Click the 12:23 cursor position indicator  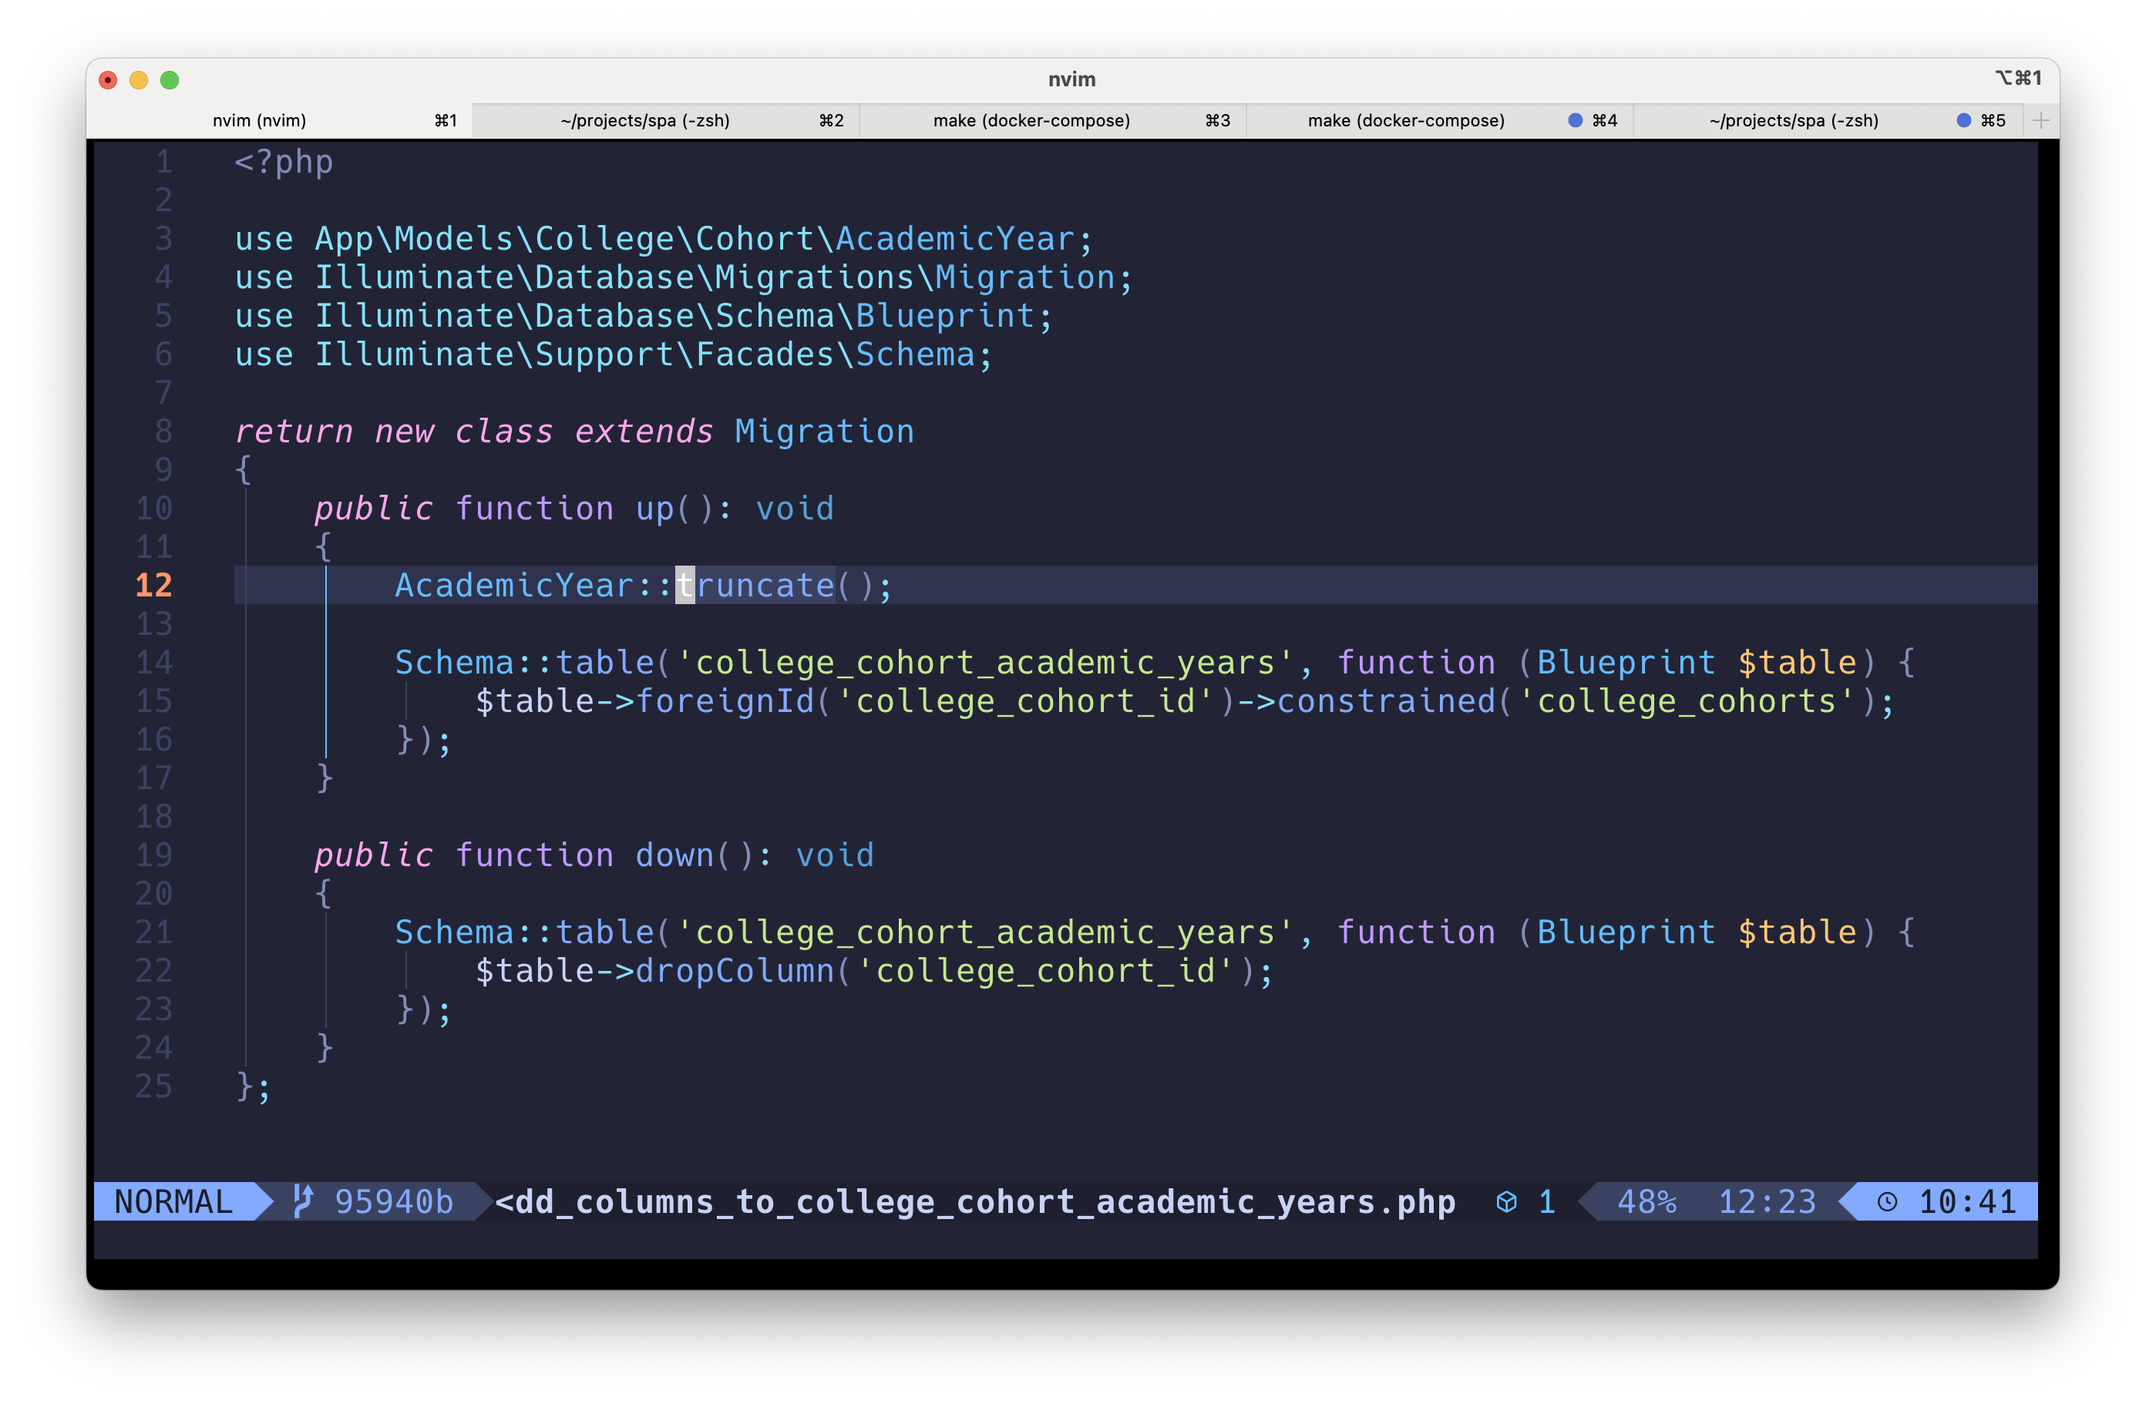pos(1767,1202)
